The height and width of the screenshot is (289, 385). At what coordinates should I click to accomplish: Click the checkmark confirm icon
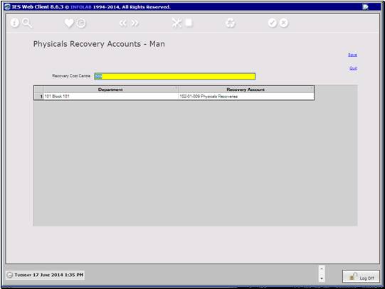coord(273,23)
